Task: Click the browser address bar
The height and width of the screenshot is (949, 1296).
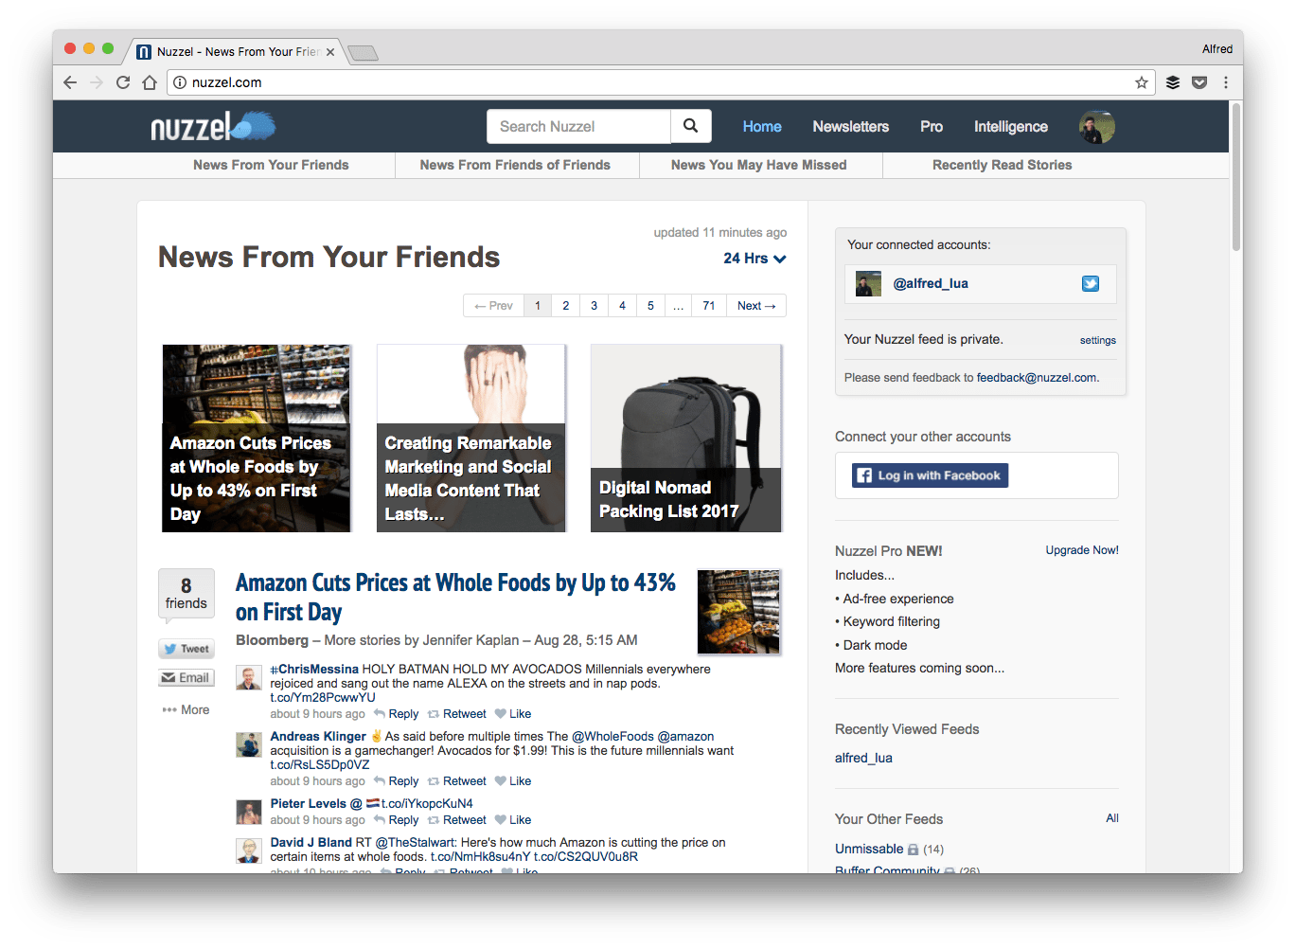Action: pos(660,82)
